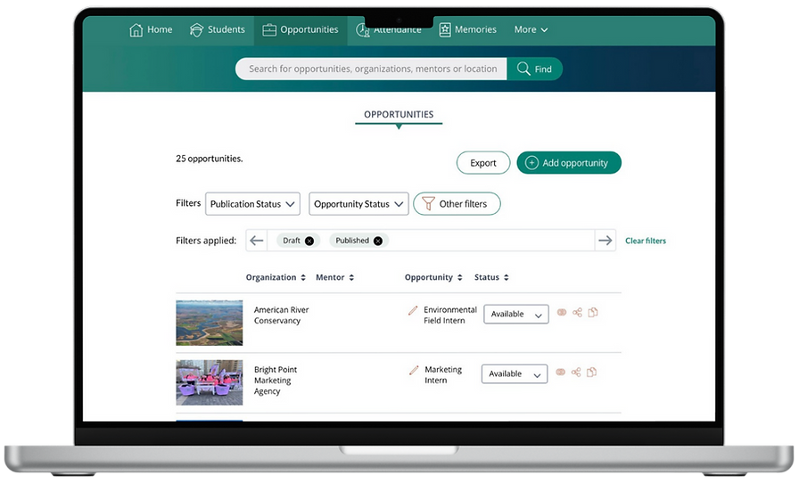Open Bright Point Marketing Agency thumbnail

[x=210, y=382]
